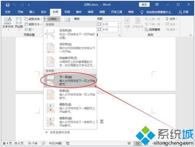The width and height of the screenshot is (195, 147).
Task: Click the 登录 sign-in button
Action: (144, 5)
